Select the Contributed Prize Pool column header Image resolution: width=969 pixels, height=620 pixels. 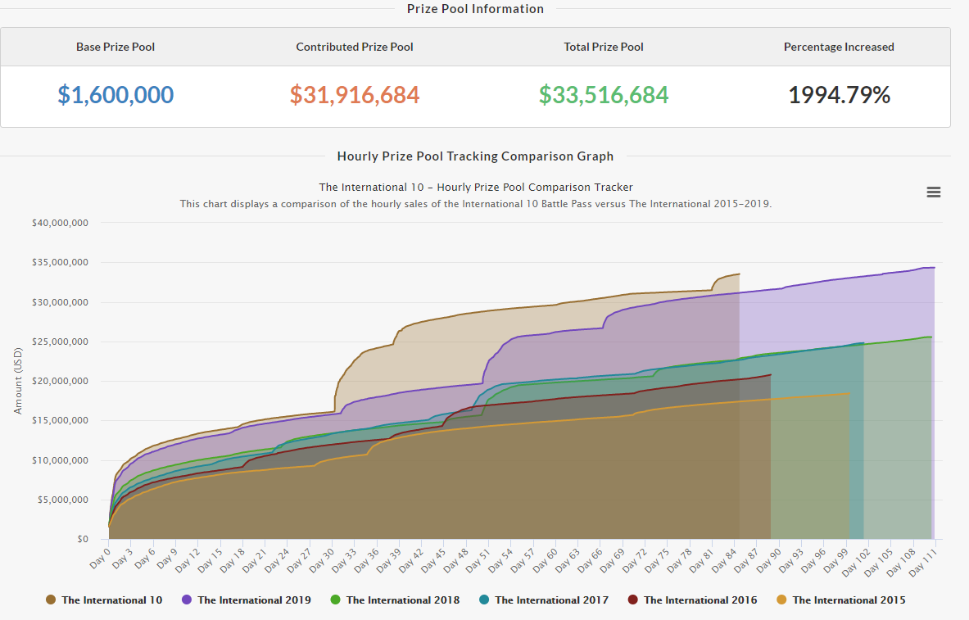point(355,47)
